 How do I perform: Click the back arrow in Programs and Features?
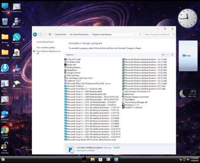[35, 34]
